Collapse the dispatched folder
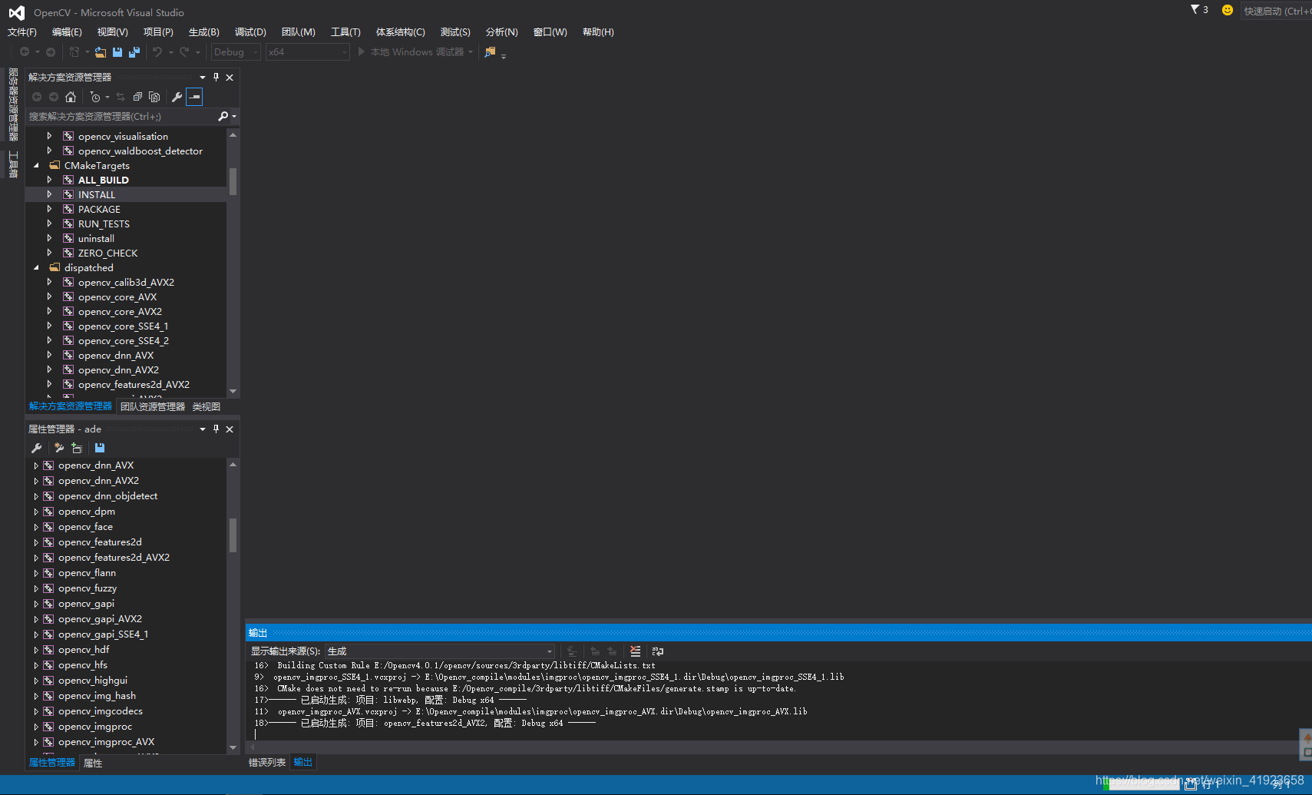Viewport: 1312px width, 795px height. tap(36, 267)
